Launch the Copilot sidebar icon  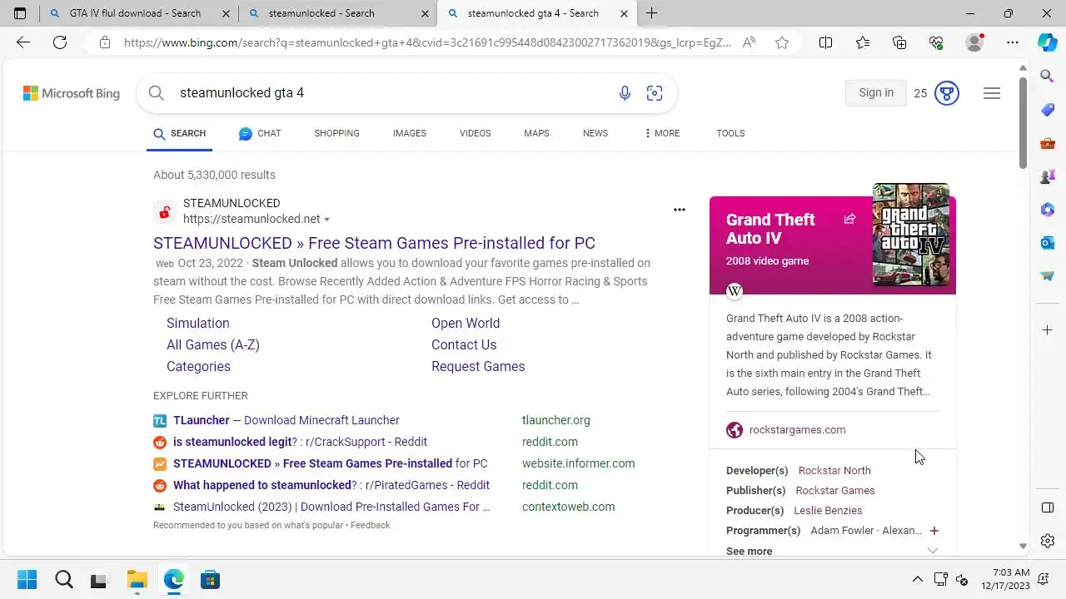[x=1048, y=42]
